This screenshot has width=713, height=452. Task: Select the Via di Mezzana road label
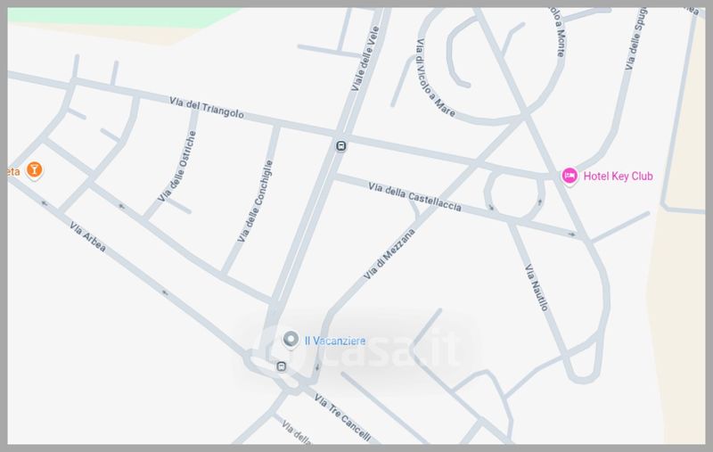pos(389,254)
